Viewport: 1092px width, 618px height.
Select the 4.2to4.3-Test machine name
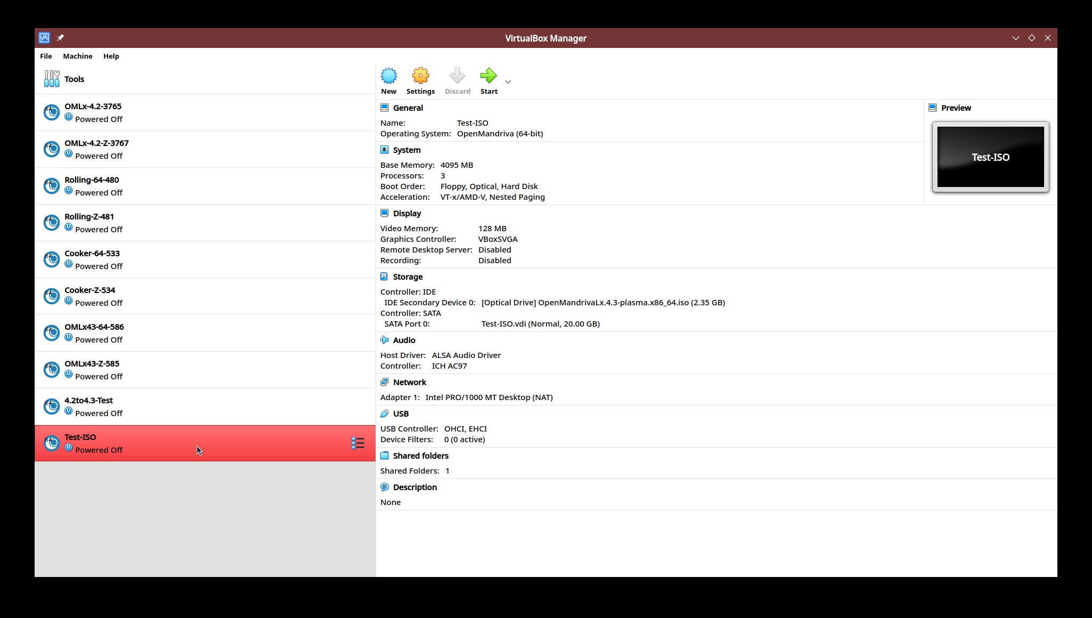coord(88,401)
